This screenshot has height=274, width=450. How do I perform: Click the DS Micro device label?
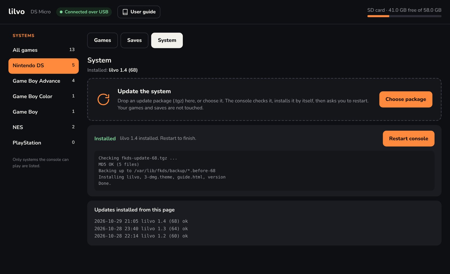pos(40,12)
